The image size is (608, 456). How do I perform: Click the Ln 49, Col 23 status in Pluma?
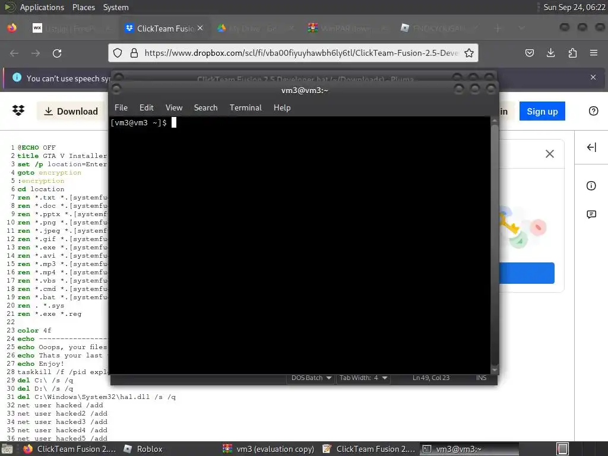click(x=431, y=378)
